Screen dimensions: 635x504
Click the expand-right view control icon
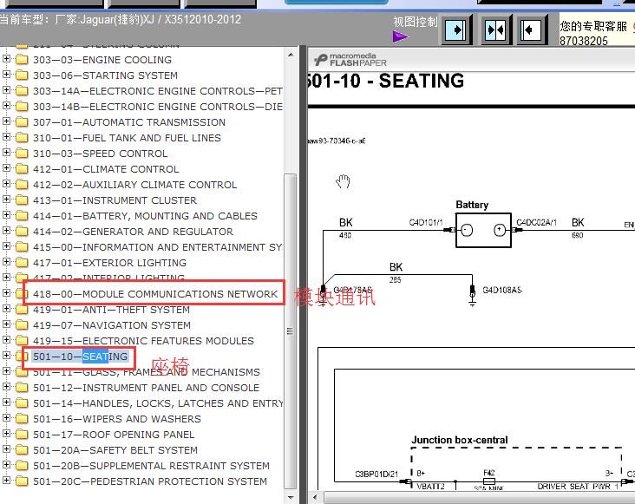pyautogui.click(x=456, y=29)
